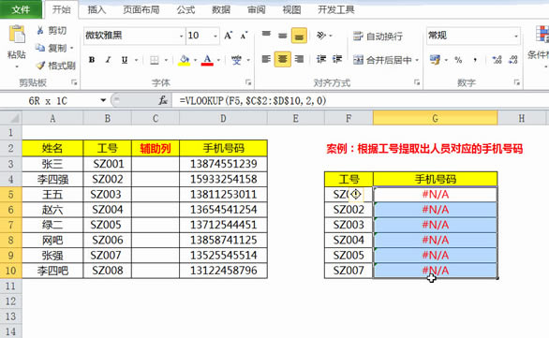Switch to the Insert tab
The width and height of the screenshot is (549, 338).
[x=96, y=9]
